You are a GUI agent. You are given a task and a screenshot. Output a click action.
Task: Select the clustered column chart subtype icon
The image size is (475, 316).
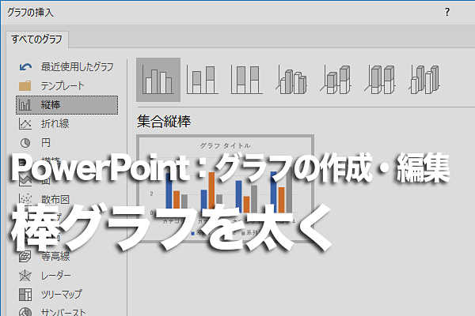[158, 80]
